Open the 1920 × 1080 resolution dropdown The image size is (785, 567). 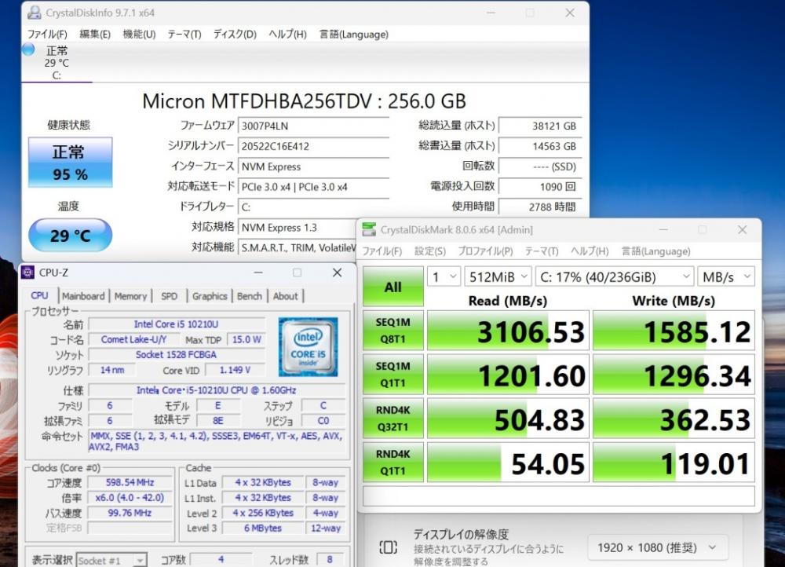(659, 547)
